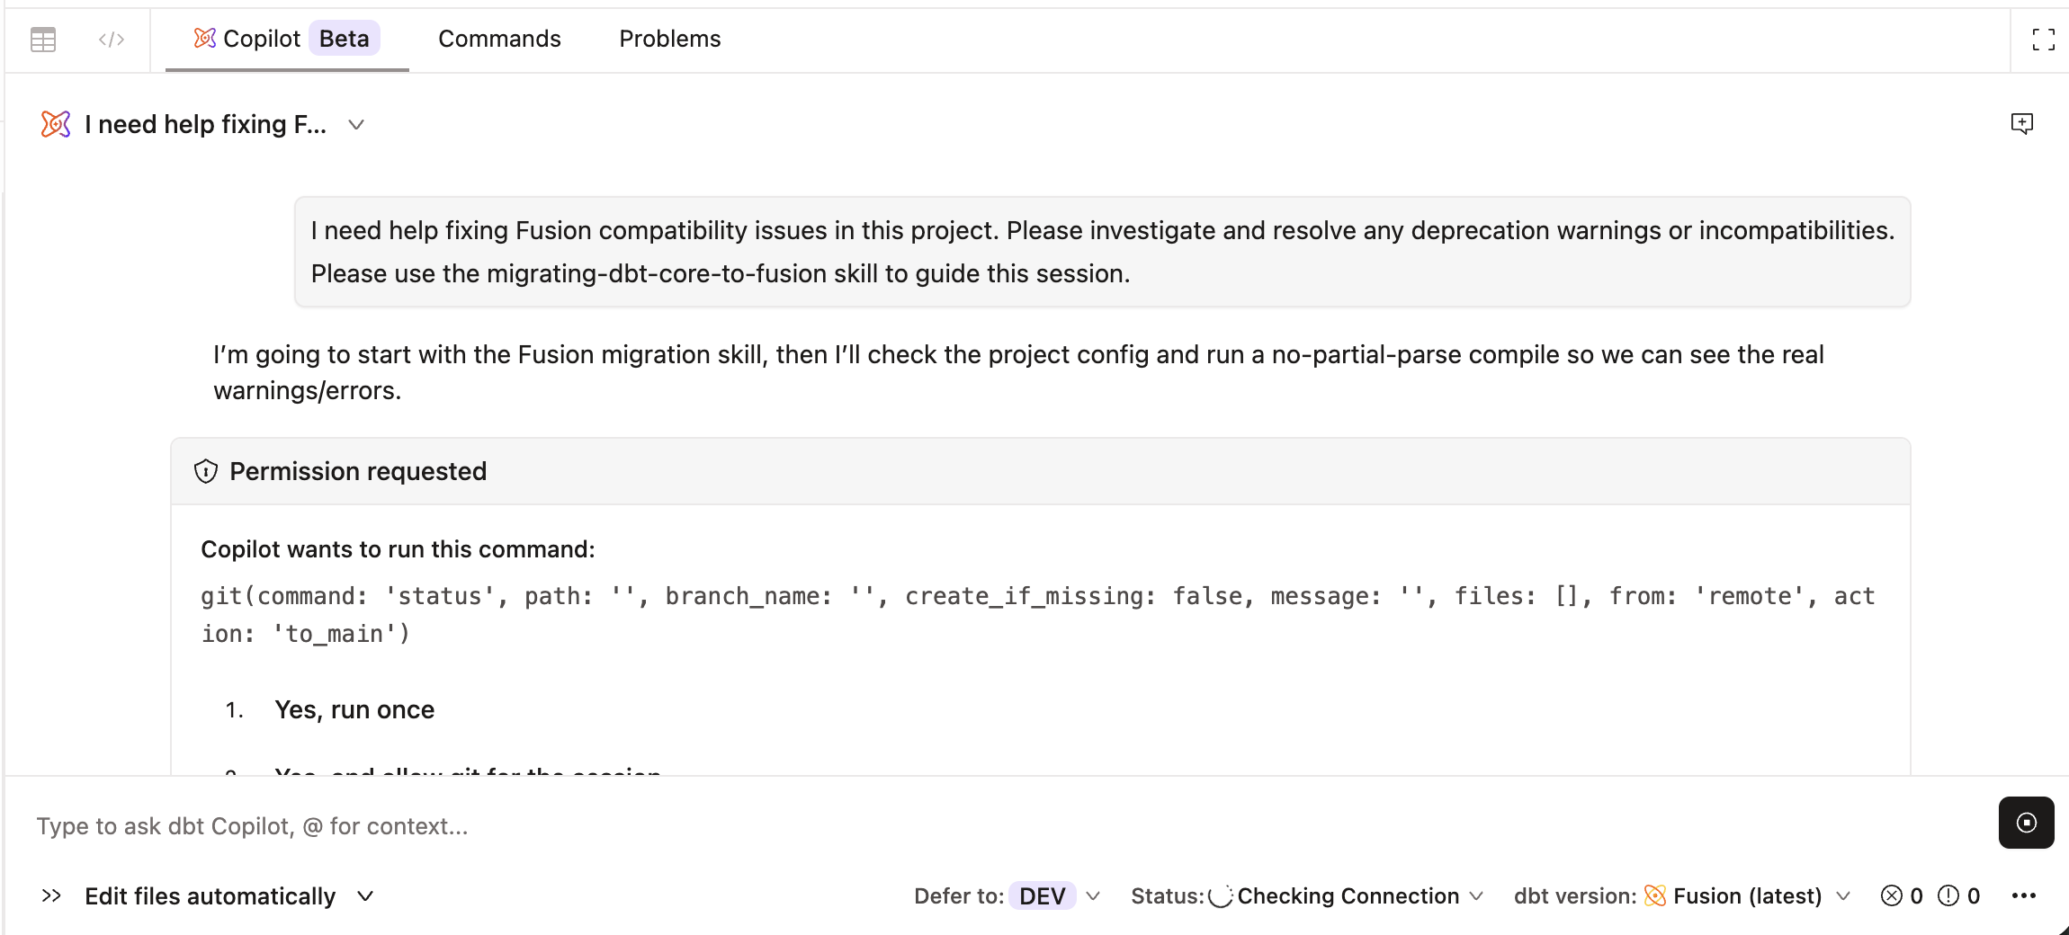Switch to the Commands tab
2069x935 pixels.
click(x=499, y=39)
